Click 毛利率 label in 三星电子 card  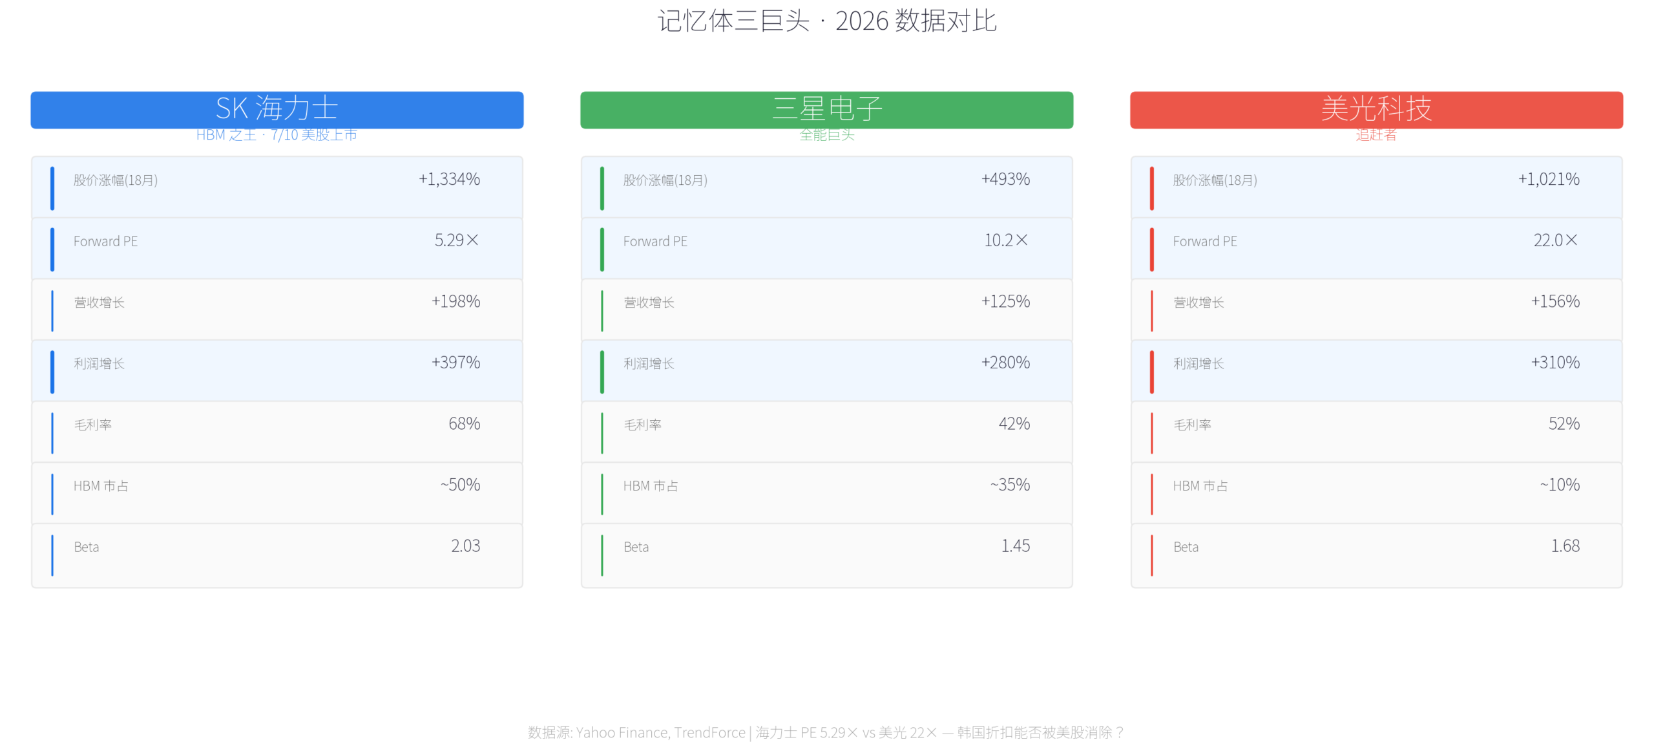[642, 425]
